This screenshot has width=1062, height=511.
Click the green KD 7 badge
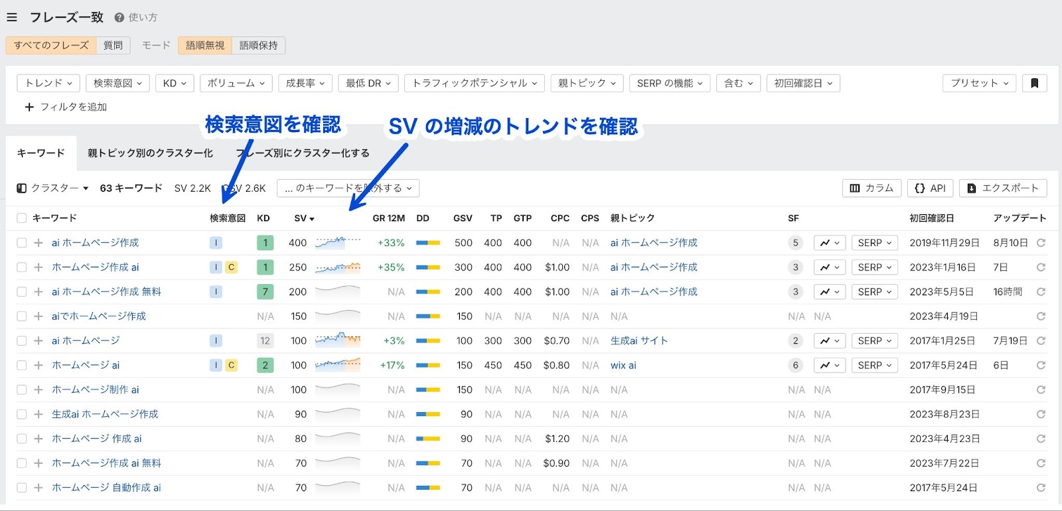tap(265, 292)
